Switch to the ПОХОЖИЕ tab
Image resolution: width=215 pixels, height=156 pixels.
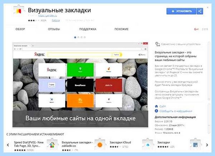121,29
